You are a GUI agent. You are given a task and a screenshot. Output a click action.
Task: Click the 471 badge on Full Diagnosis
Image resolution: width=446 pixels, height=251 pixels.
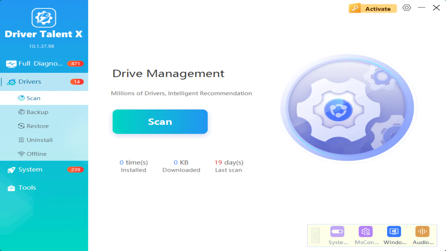click(x=76, y=64)
